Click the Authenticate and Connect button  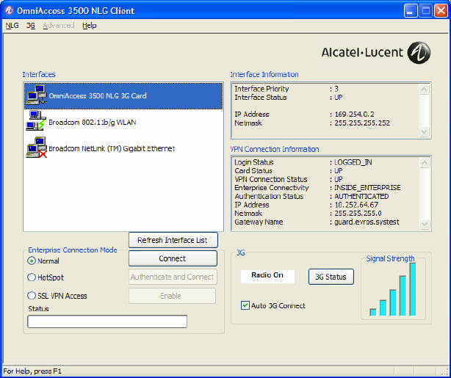(173, 277)
